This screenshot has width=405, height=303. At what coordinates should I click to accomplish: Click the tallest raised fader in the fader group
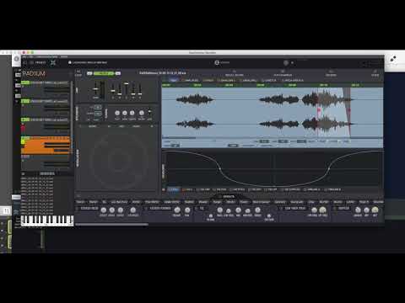(127, 83)
